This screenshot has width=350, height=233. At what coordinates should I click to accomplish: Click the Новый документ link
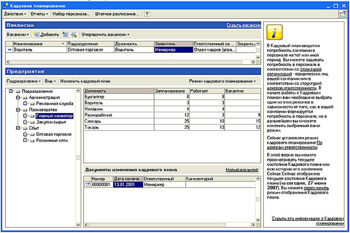pos(242,170)
